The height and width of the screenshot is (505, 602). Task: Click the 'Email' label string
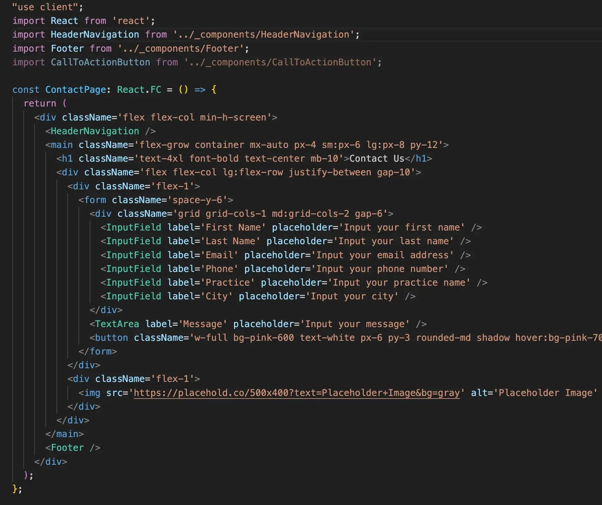pyautogui.click(x=219, y=255)
